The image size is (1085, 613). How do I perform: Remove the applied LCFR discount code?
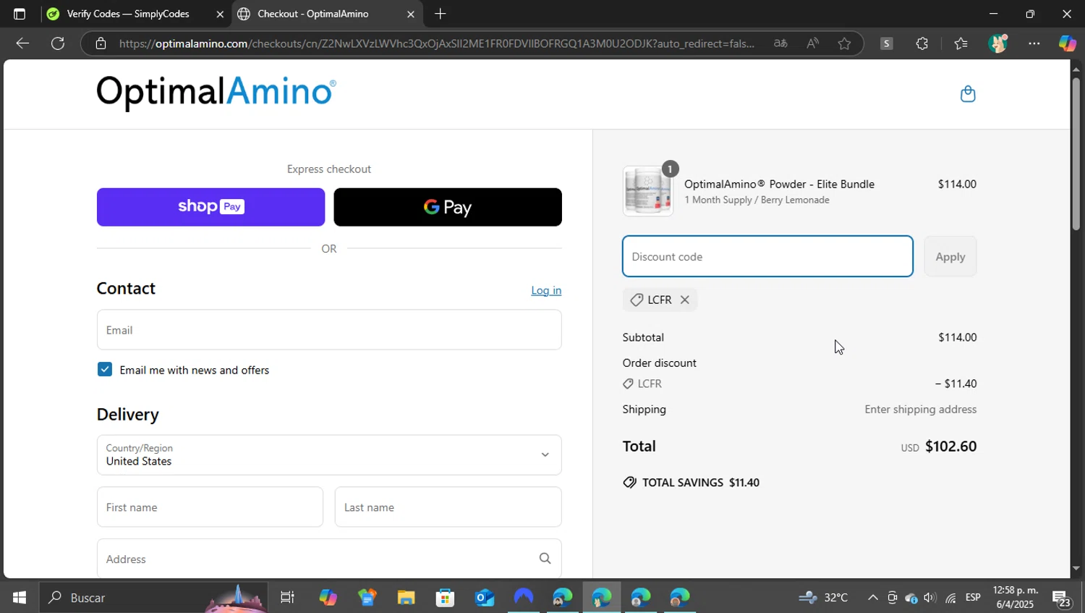coord(684,300)
